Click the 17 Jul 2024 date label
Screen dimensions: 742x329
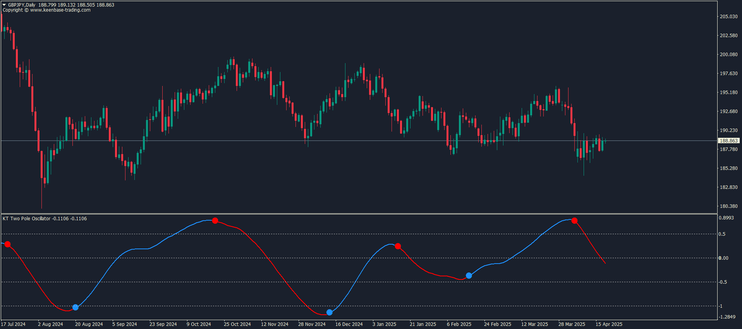pos(13,324)
